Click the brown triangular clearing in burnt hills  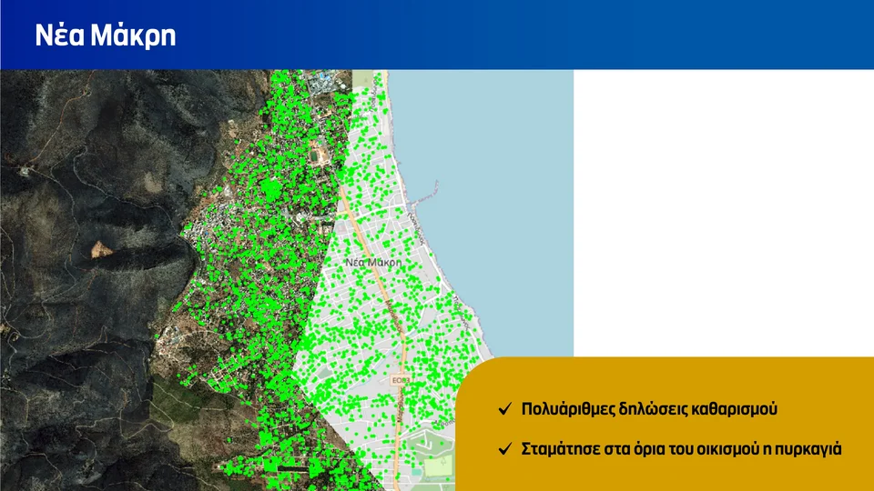pyautogui.click(x=101, y=249)
